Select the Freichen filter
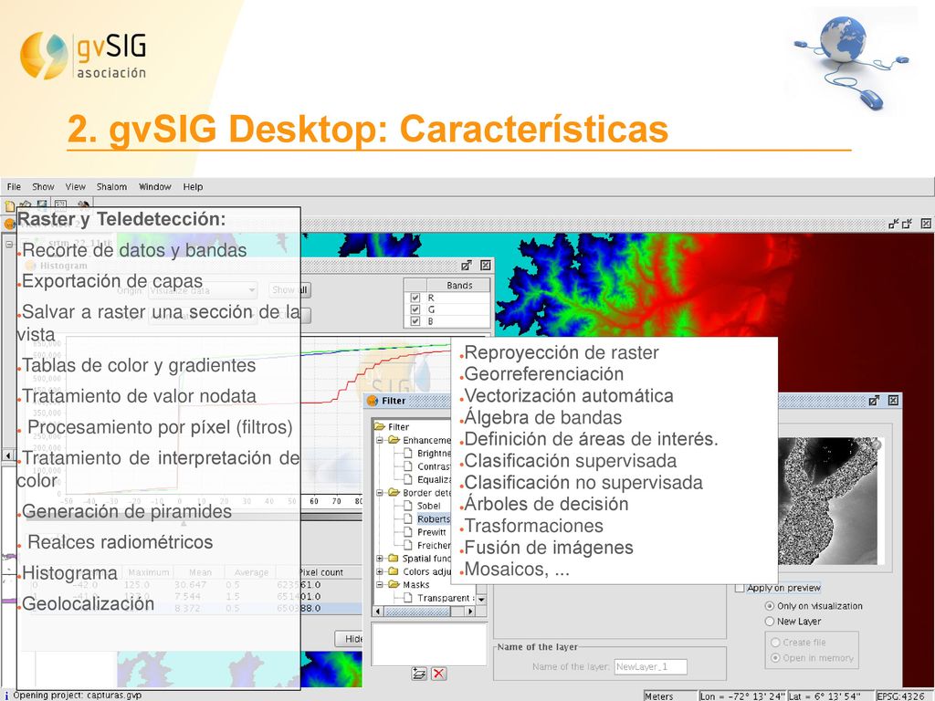Viewport: 935px width, 701px height. 434,546
